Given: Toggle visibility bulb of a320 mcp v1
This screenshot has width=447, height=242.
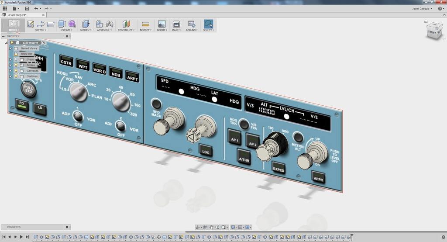Looking at the screenshot, I should [12, 43].
